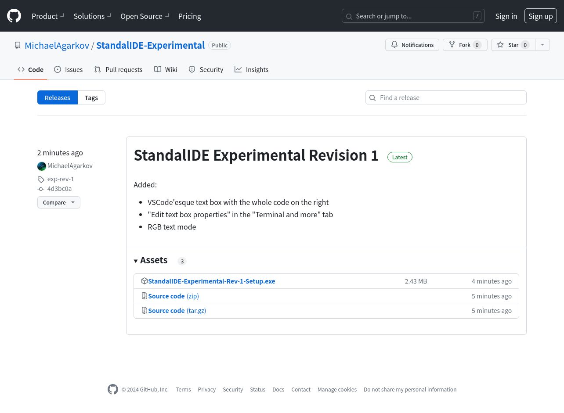Click the magnifier icon in Search or jump to
Image resolution: width=564 pixels, height=413 pixels.
click(349, 16)
